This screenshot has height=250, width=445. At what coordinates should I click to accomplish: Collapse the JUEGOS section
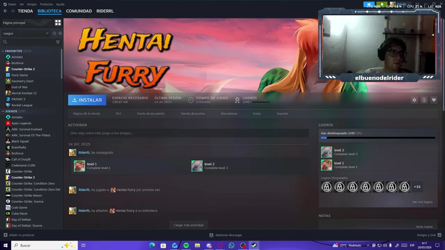click(3, 111)
